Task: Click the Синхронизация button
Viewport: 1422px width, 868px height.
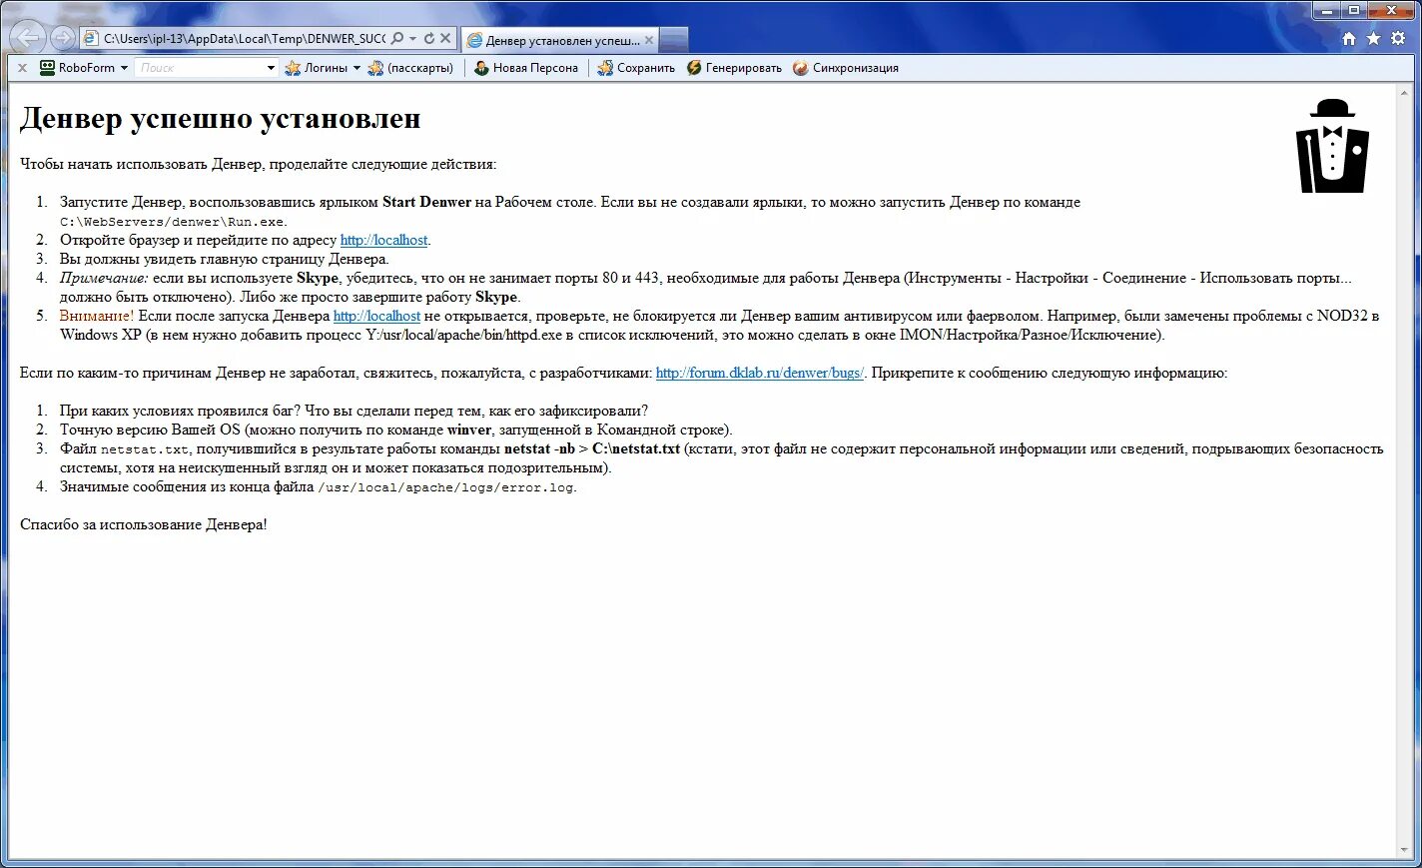Action: point(846,68)
